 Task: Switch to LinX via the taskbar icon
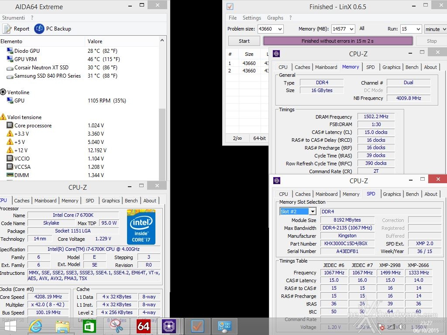pos(197,326)
